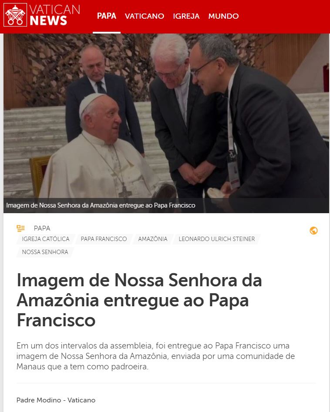The image size is (330, 412).
Task: Switch to the MUNDO section
Action: (x=223, y=16)
